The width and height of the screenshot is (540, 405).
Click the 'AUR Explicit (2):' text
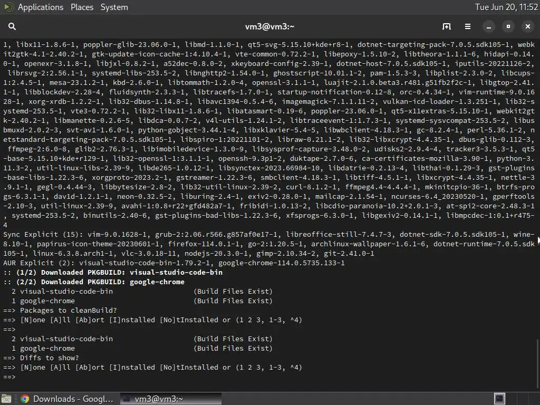[39, 263]
